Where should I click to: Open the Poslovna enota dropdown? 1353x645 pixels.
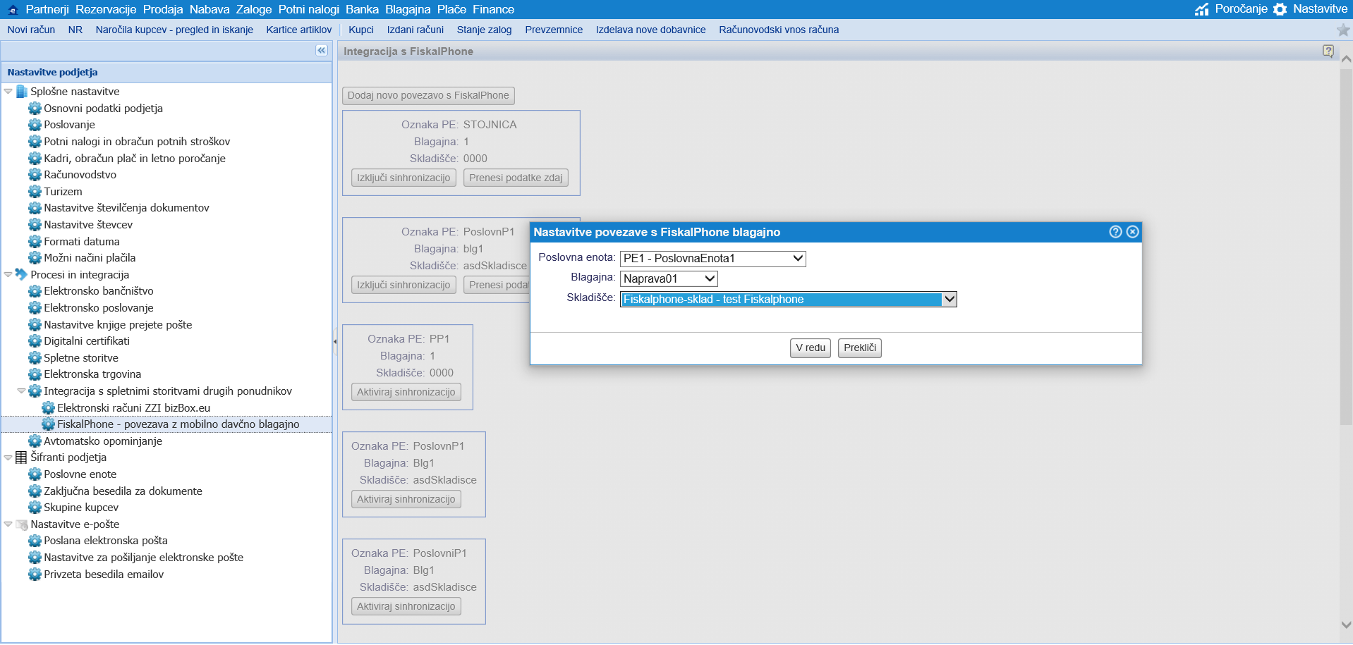(x=713, y=259)
